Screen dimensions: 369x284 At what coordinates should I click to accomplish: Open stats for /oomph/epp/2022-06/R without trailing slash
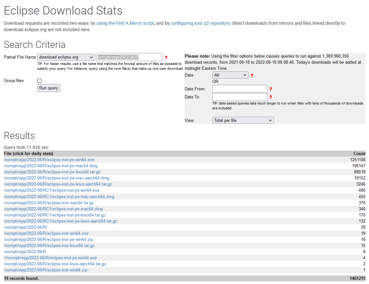coord(25,252)
